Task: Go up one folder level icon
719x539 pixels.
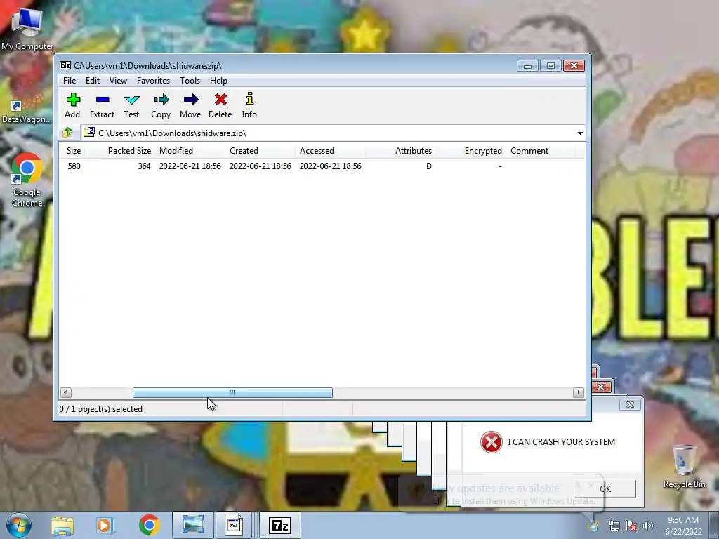Action: [67, 133]
